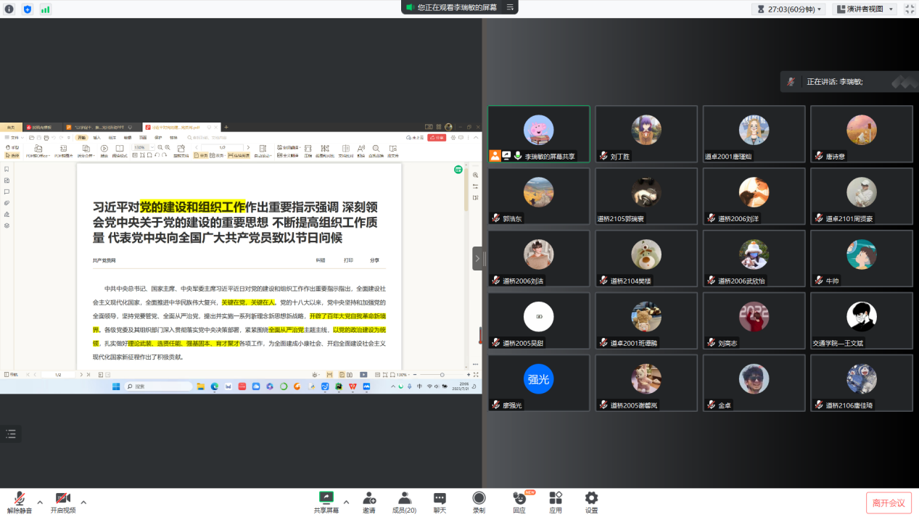This screenshot has height=517, width=919.
Task: Check the green network signal icon
Action: tap(46, 9)
